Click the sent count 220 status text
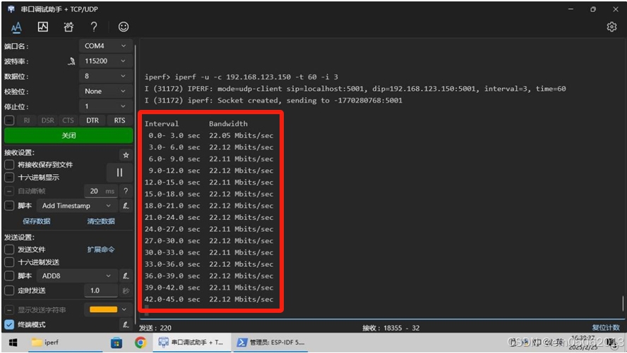 [x=155, y=328]
